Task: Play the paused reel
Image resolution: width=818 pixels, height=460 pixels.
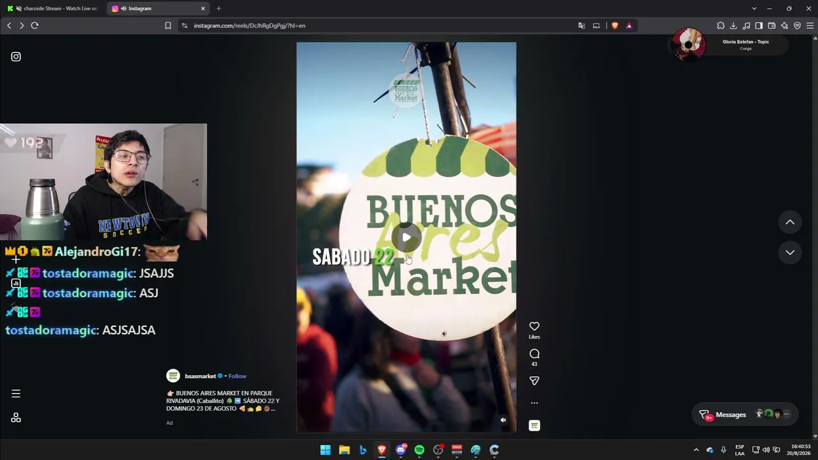Action: pyautogui.click(x=406, y=238)
